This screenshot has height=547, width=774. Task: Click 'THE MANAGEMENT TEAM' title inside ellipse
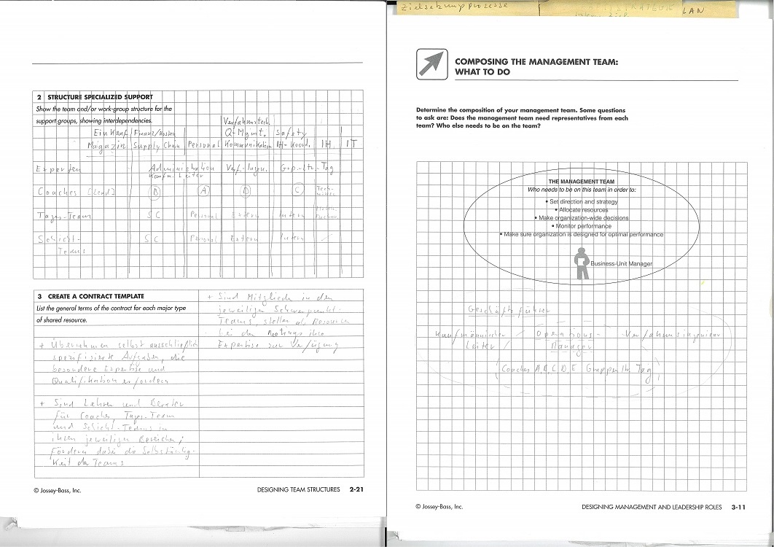pos(581,182)
